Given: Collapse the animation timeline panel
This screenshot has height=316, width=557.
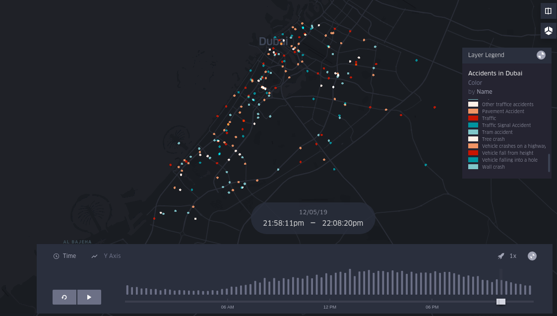Looking at the screenshot, I should [532, 255].
